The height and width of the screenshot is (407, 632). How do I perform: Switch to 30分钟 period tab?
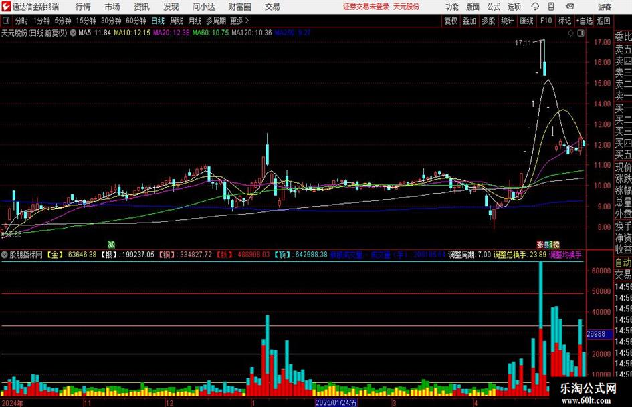coord(111,21)
